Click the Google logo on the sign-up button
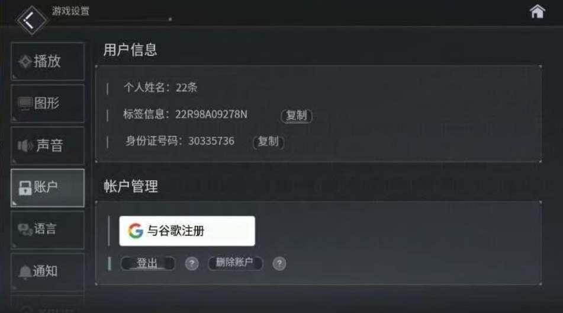This screenshot has height=313, width=563. [x=136, y=231]
